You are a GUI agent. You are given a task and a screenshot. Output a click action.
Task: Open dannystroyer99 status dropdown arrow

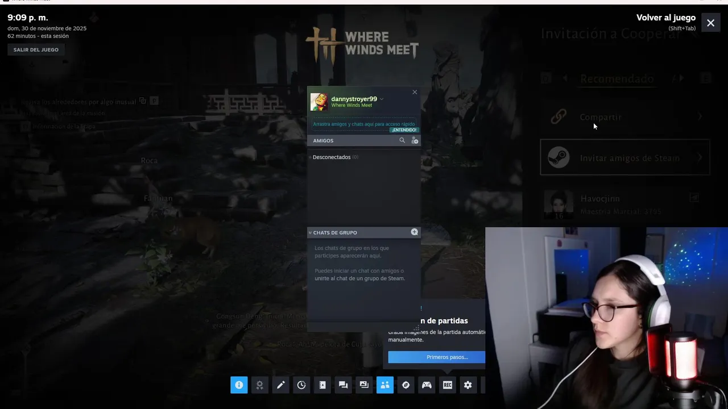(x=382, y=99)
